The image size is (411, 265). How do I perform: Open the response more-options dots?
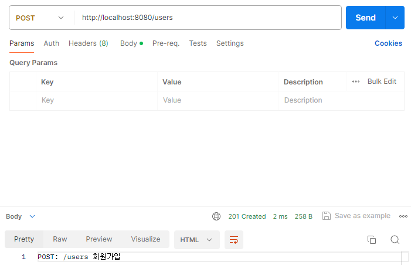403,216
